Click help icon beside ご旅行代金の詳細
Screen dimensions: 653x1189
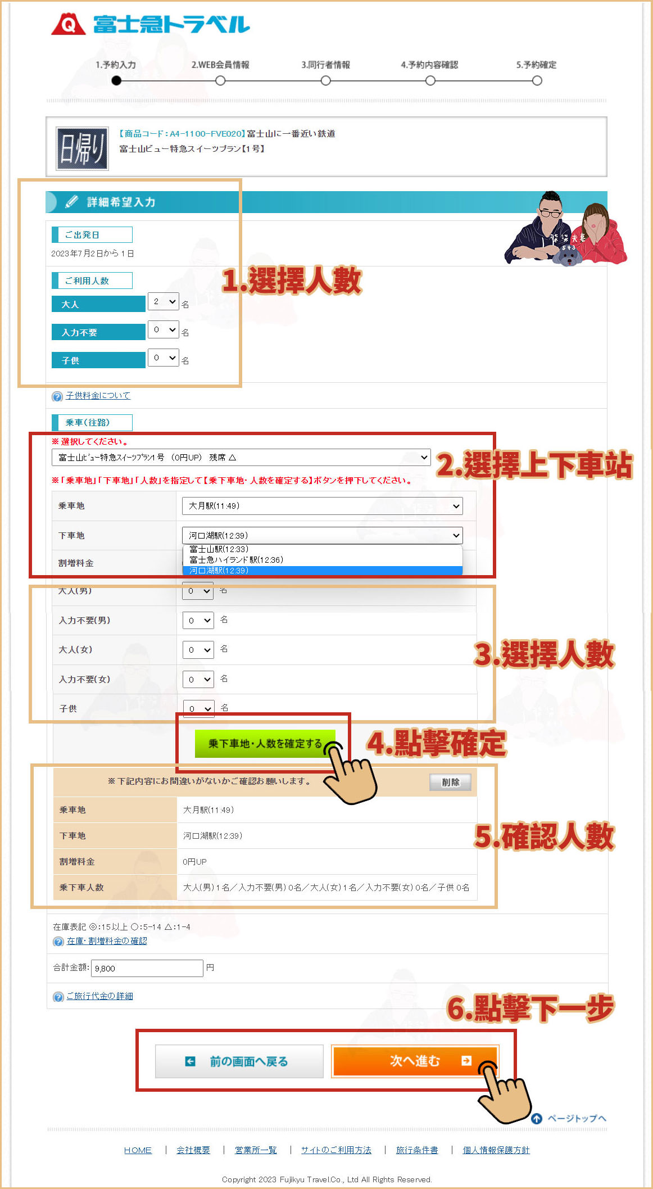58,997
